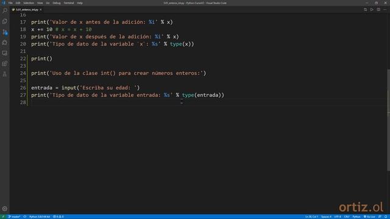Open the Debug menu
Image resolution: width=390 pixels, height=219 pixels.
point(57,3)
